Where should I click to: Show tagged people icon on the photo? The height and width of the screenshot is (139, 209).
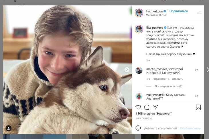(x=9, y=128)
